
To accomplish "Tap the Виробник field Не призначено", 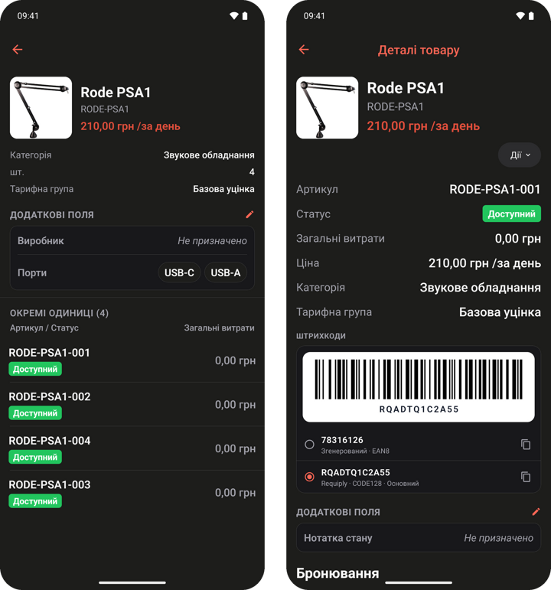I will 212,241.
